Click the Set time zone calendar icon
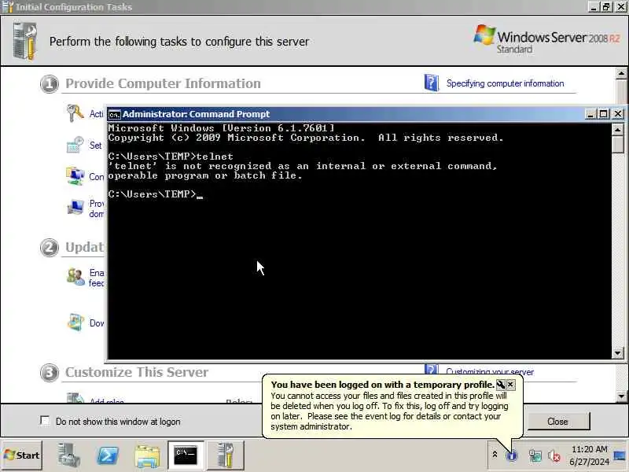 75,145
